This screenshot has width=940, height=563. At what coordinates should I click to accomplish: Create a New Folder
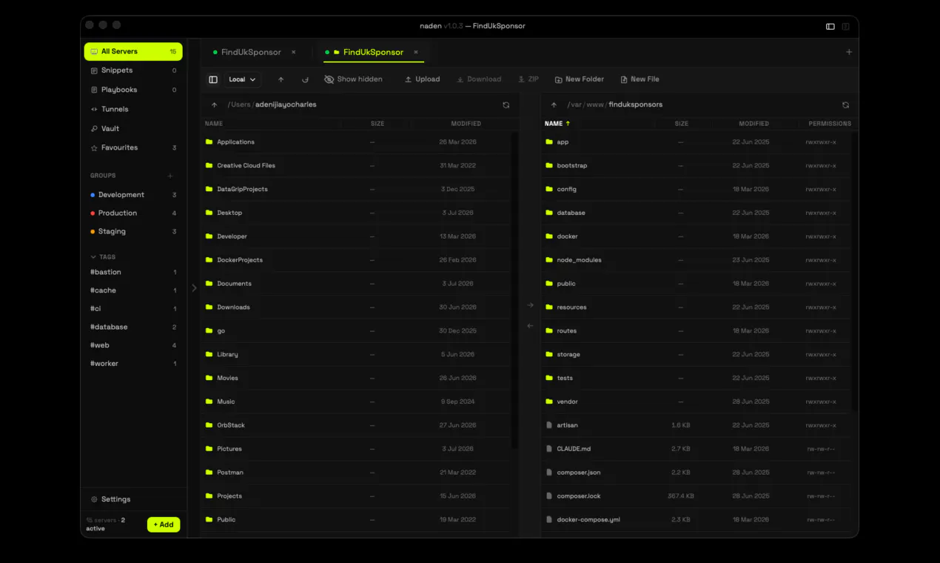coord(579,79)
